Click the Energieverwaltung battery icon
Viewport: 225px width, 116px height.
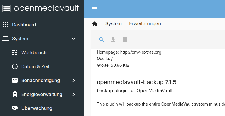click(x=15, y=94)
